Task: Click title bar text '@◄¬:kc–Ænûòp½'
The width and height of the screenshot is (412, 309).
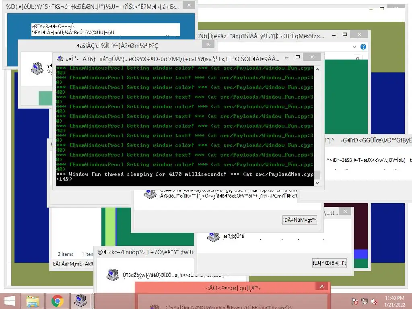Action: pos(145,252)
